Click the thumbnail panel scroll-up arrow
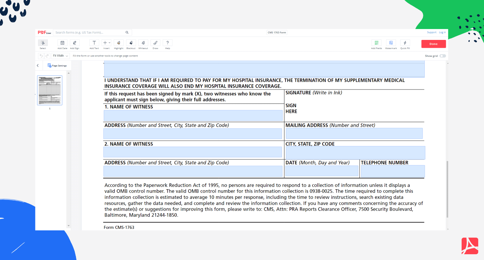The width and height of the screenshot is (484, 260). point(69,73)
